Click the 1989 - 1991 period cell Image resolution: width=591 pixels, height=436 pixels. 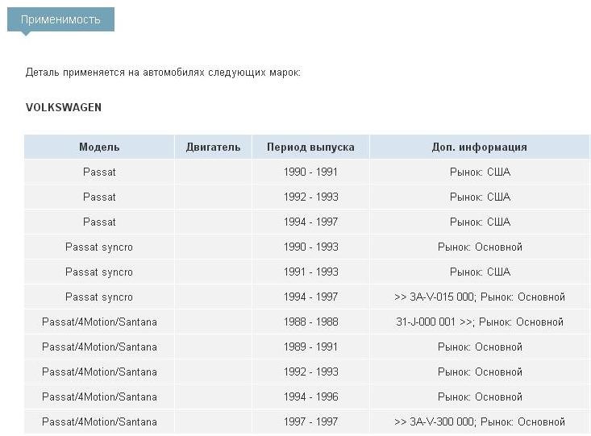[x=310, y=347]
